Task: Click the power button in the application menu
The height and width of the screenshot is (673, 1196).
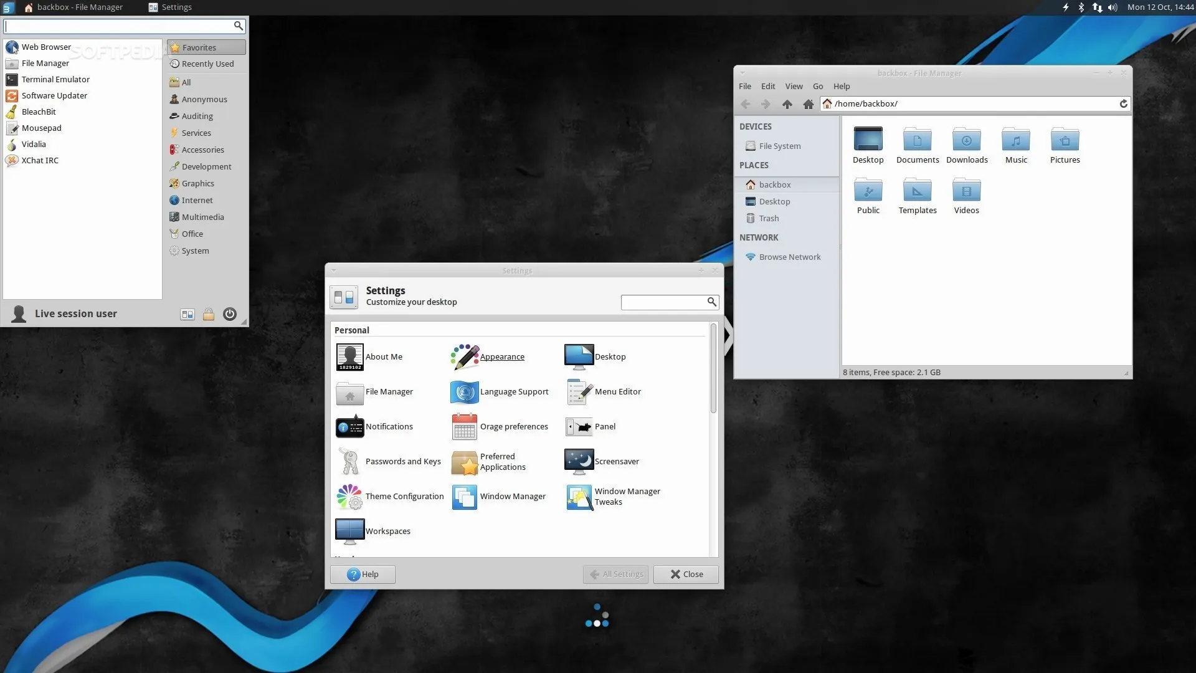Action: pos(229,314)
